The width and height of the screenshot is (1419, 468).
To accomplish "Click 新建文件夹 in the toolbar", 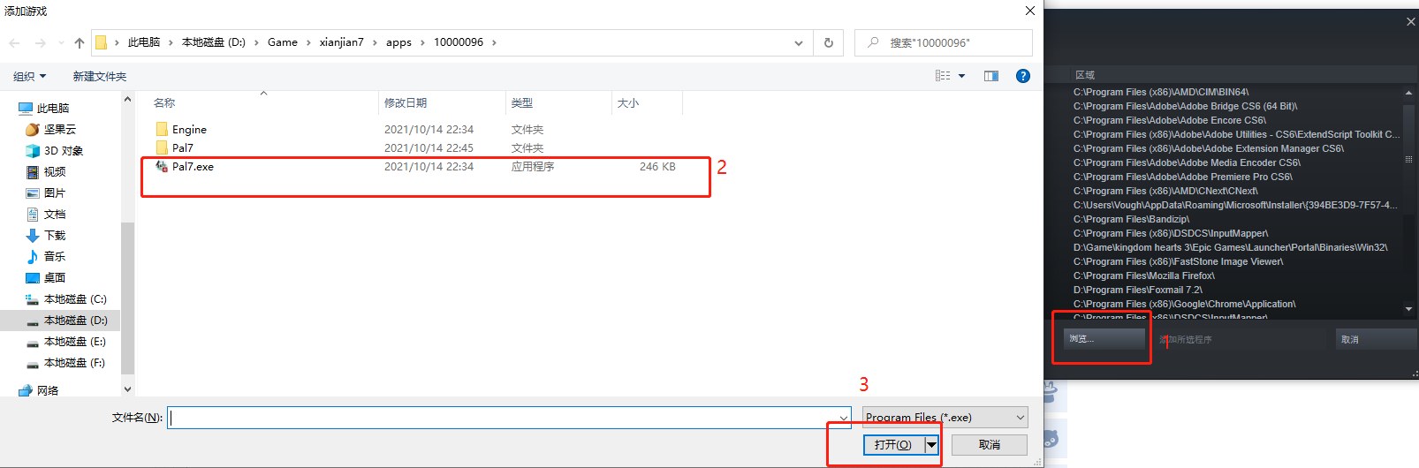I will [99, 76].
